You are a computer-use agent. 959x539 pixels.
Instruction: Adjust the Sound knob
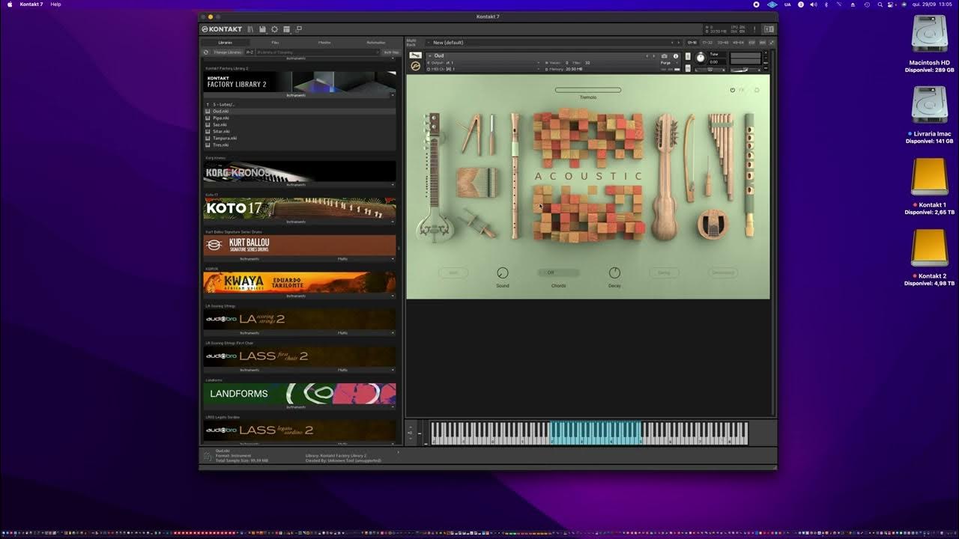click(x=503, y=273)
